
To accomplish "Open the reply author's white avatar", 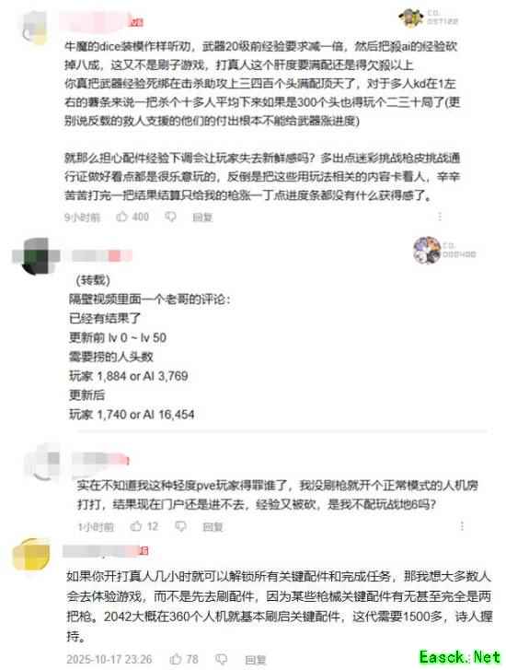I will [42, 463].
